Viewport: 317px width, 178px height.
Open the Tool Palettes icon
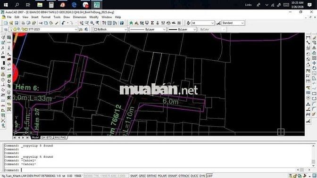(x=115, y=23)
